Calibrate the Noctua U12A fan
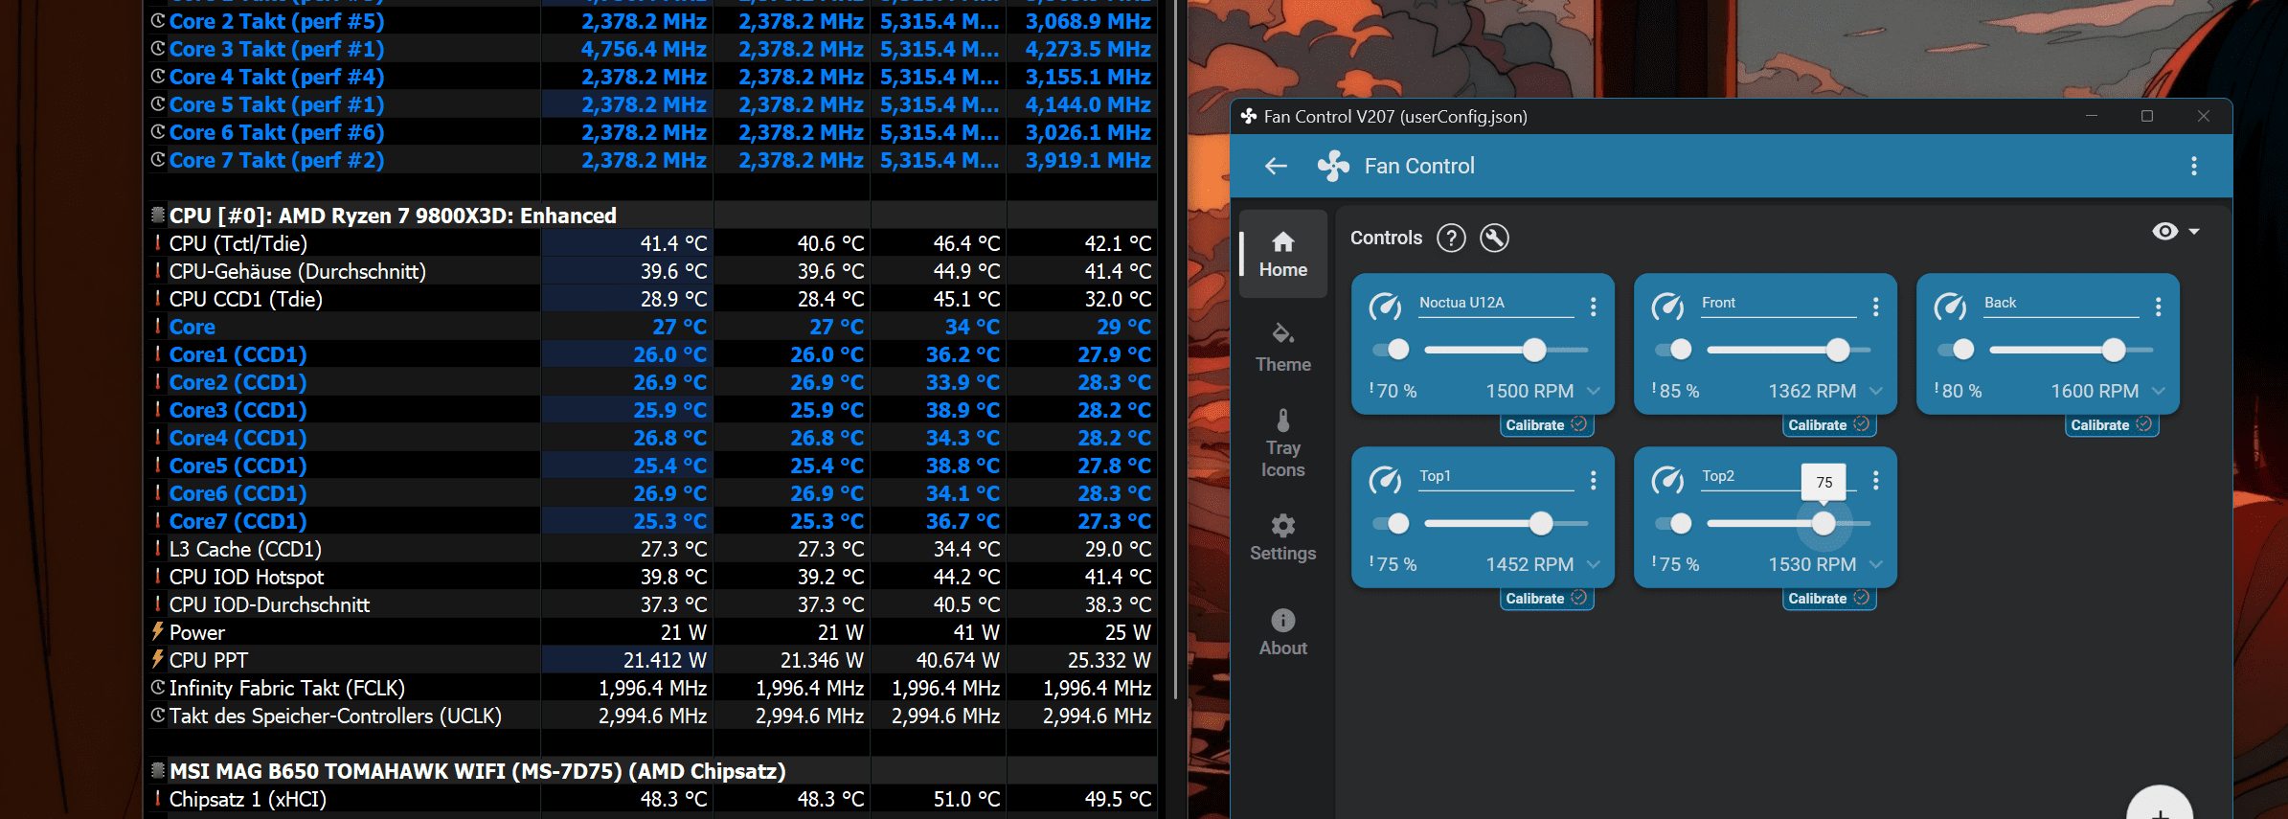 coord(1546,424)
